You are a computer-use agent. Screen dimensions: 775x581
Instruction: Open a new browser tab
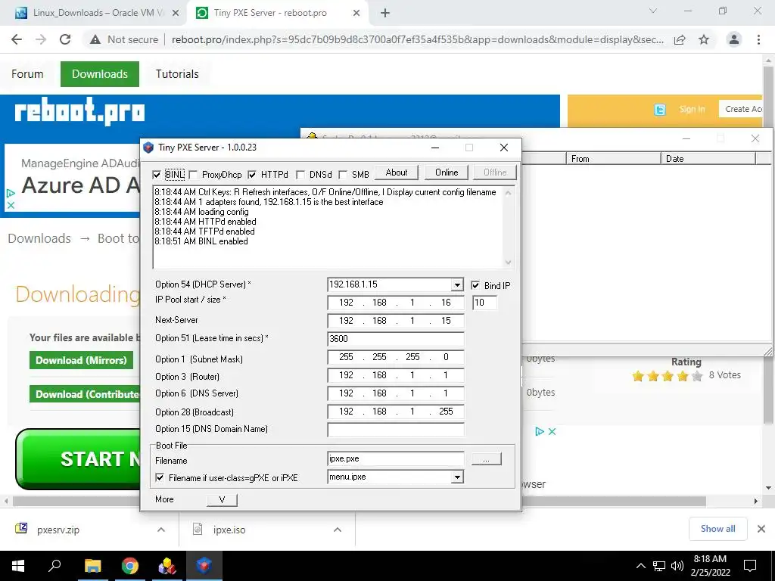click(385, 14)
